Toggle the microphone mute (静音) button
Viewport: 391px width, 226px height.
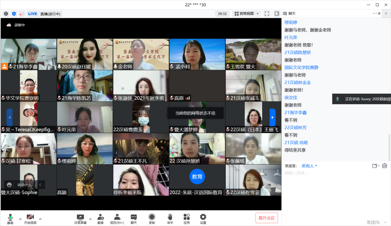tap(10, 219)
